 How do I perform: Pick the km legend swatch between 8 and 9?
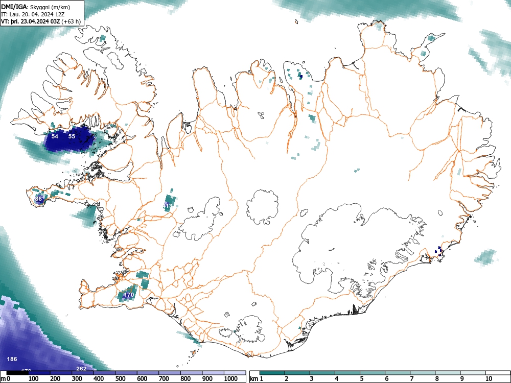coord(448,373)
